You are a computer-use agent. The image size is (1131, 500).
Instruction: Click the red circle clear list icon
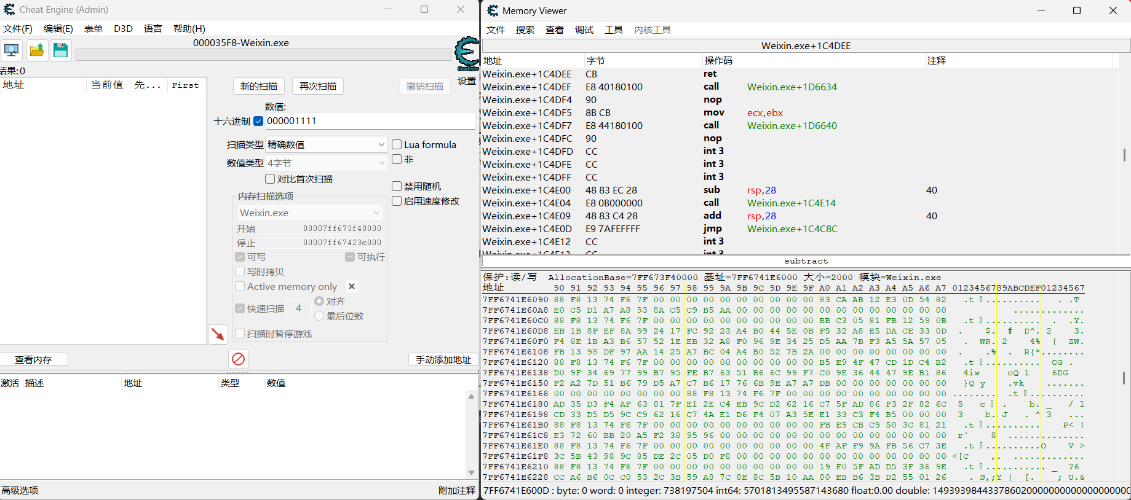point(238,359)
